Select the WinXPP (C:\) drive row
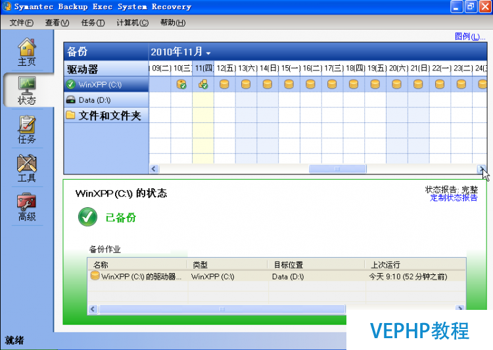This screenshot has height=350, width=493. point(106,84)
